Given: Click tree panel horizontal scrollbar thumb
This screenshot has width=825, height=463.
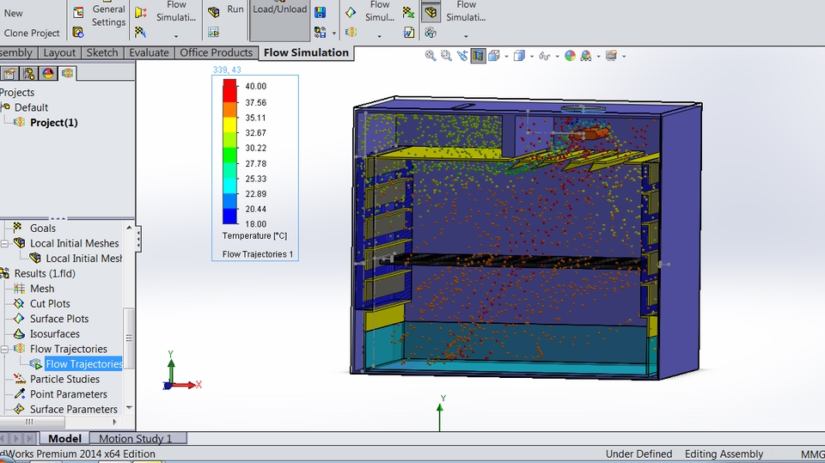Looking at the screenshot, I should coord(32,422).
